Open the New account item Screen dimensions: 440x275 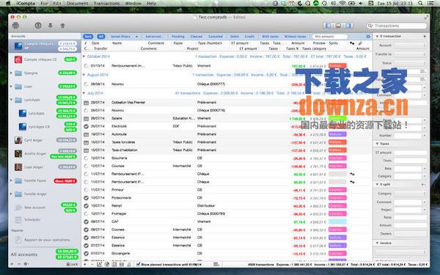(x=45, y=208)
